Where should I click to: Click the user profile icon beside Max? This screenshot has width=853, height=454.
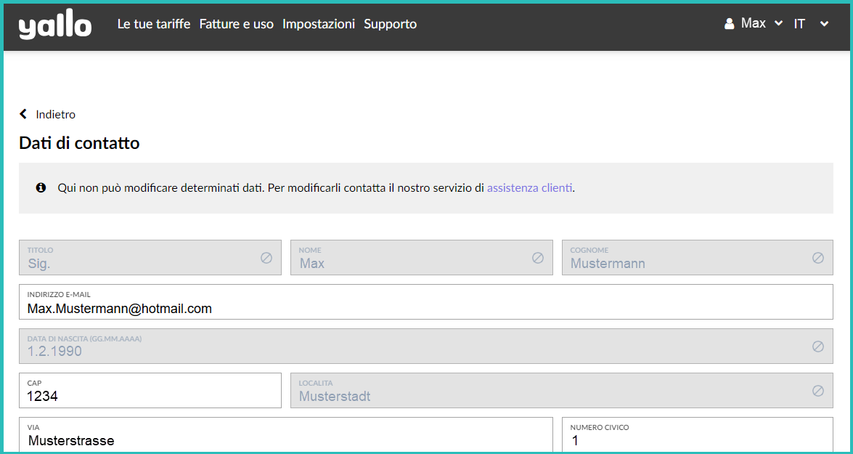730,24
